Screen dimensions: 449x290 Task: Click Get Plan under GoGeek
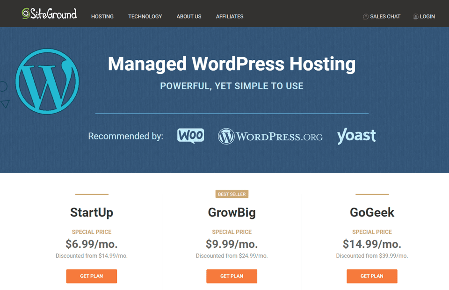[372, 276]
